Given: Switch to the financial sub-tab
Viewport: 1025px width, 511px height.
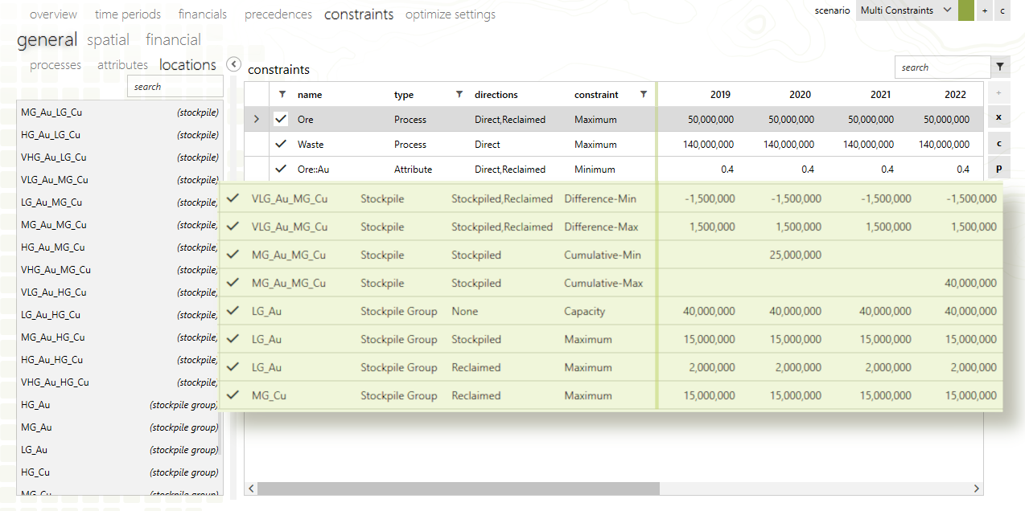Looking at the screenshot, I should pos(174,39).
